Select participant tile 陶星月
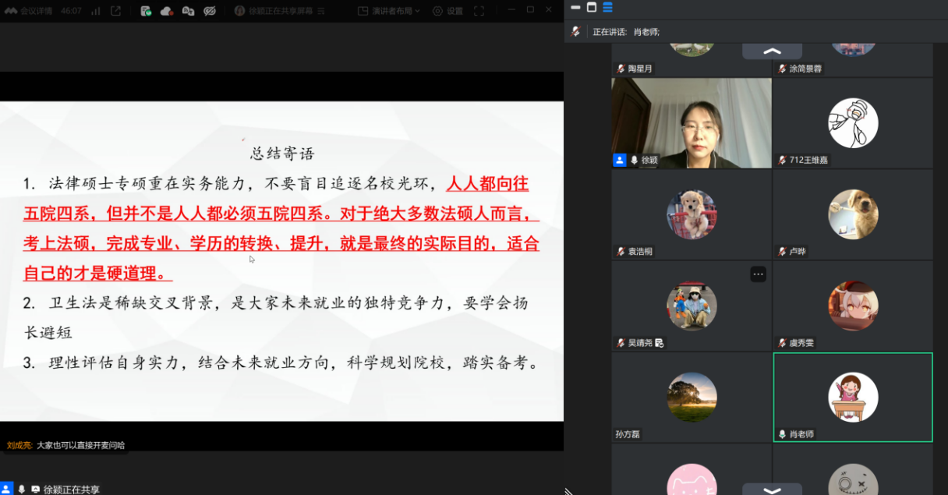Viewport: 948px width, 495px height. [692, 60]
